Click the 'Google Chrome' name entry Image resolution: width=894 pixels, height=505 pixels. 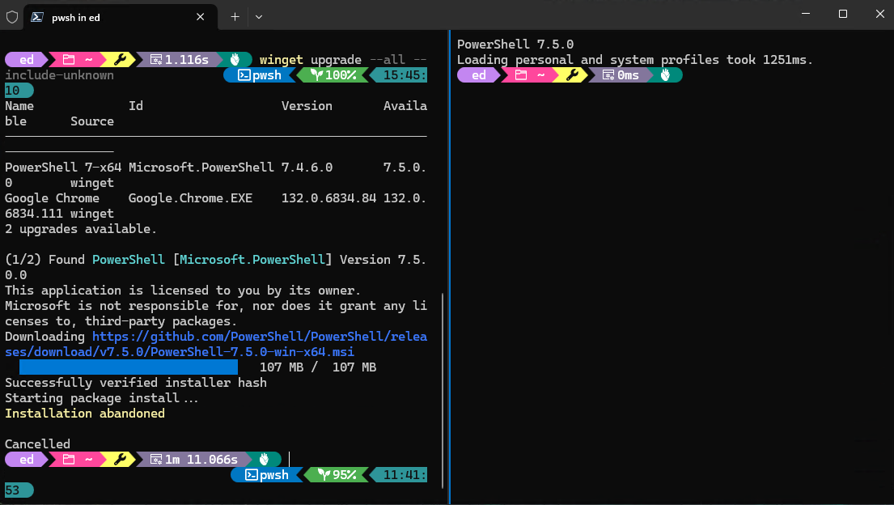(52, 198)
